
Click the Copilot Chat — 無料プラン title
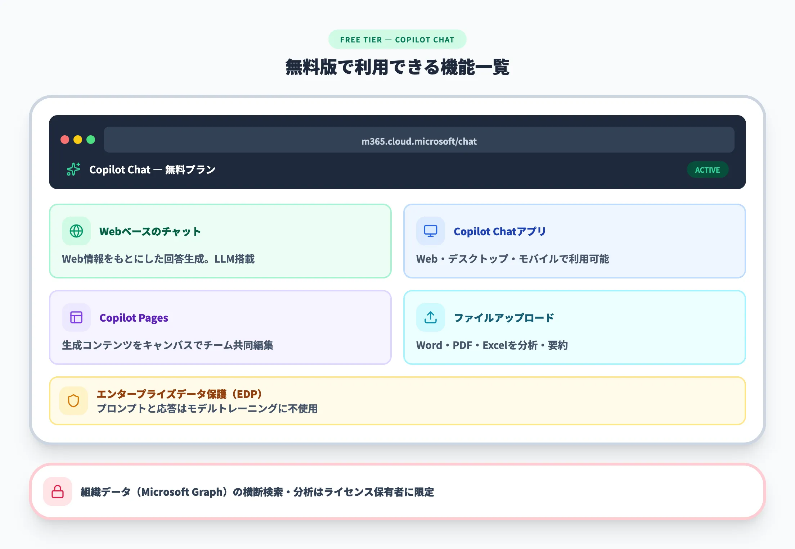[x=152, y=169]
